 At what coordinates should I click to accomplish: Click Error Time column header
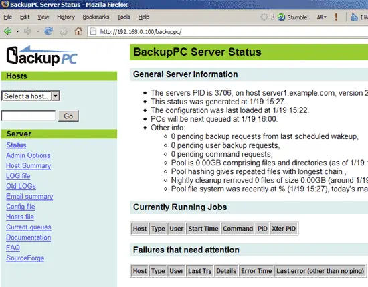pos(256,271)
